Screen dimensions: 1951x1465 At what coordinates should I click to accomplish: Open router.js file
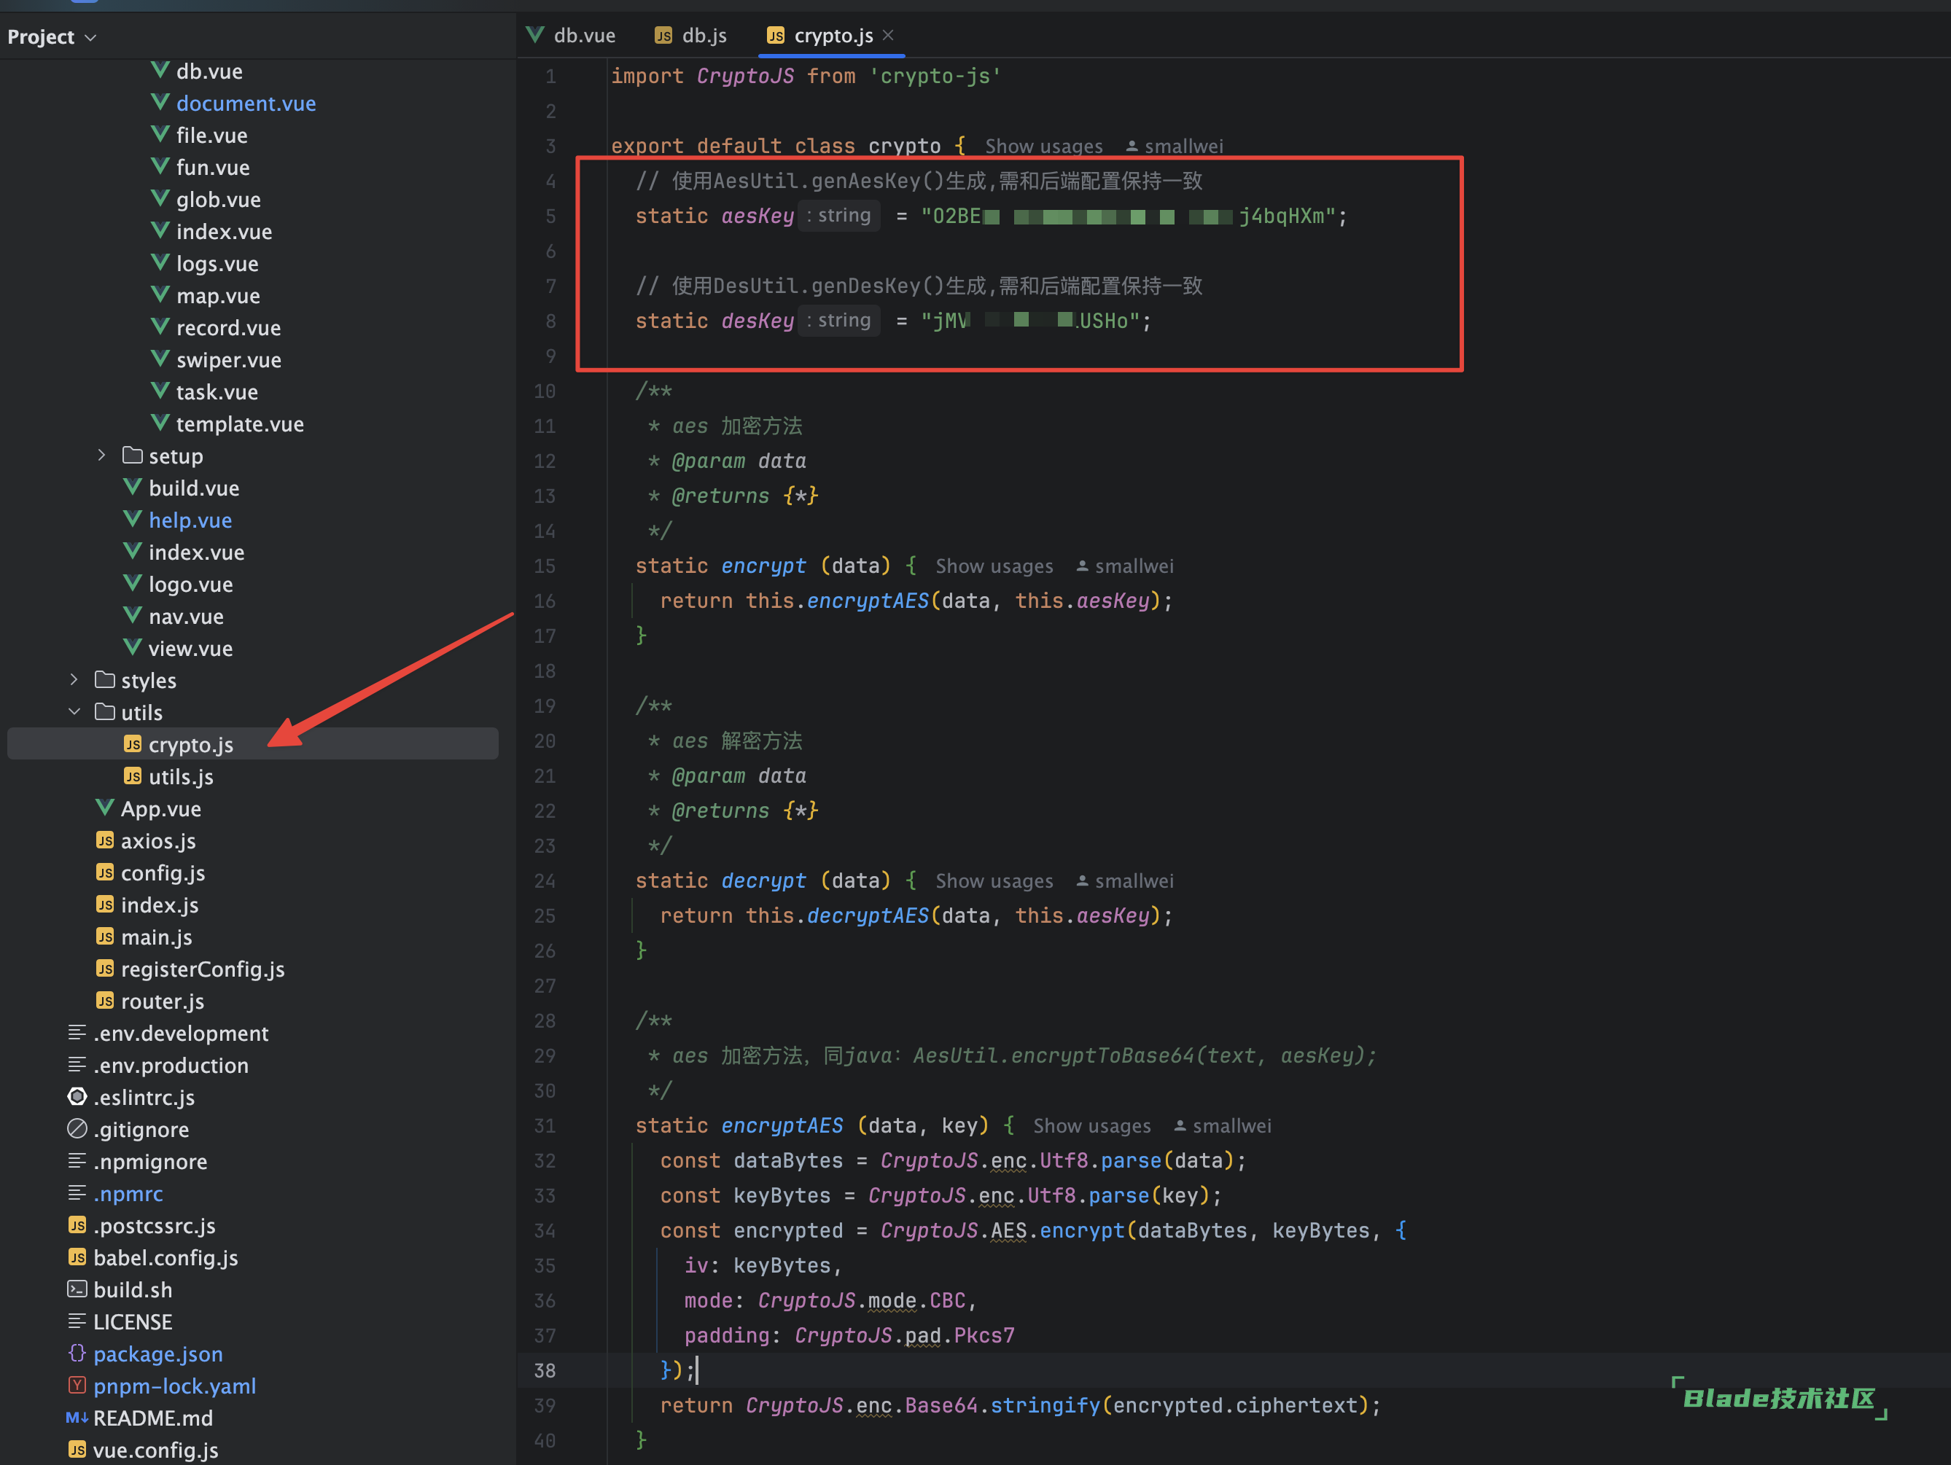[x=163, y=1001]
